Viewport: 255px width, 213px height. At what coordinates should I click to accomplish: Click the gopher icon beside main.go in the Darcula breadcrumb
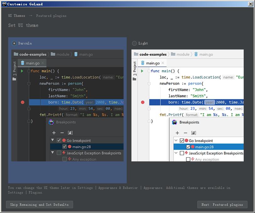76,54
